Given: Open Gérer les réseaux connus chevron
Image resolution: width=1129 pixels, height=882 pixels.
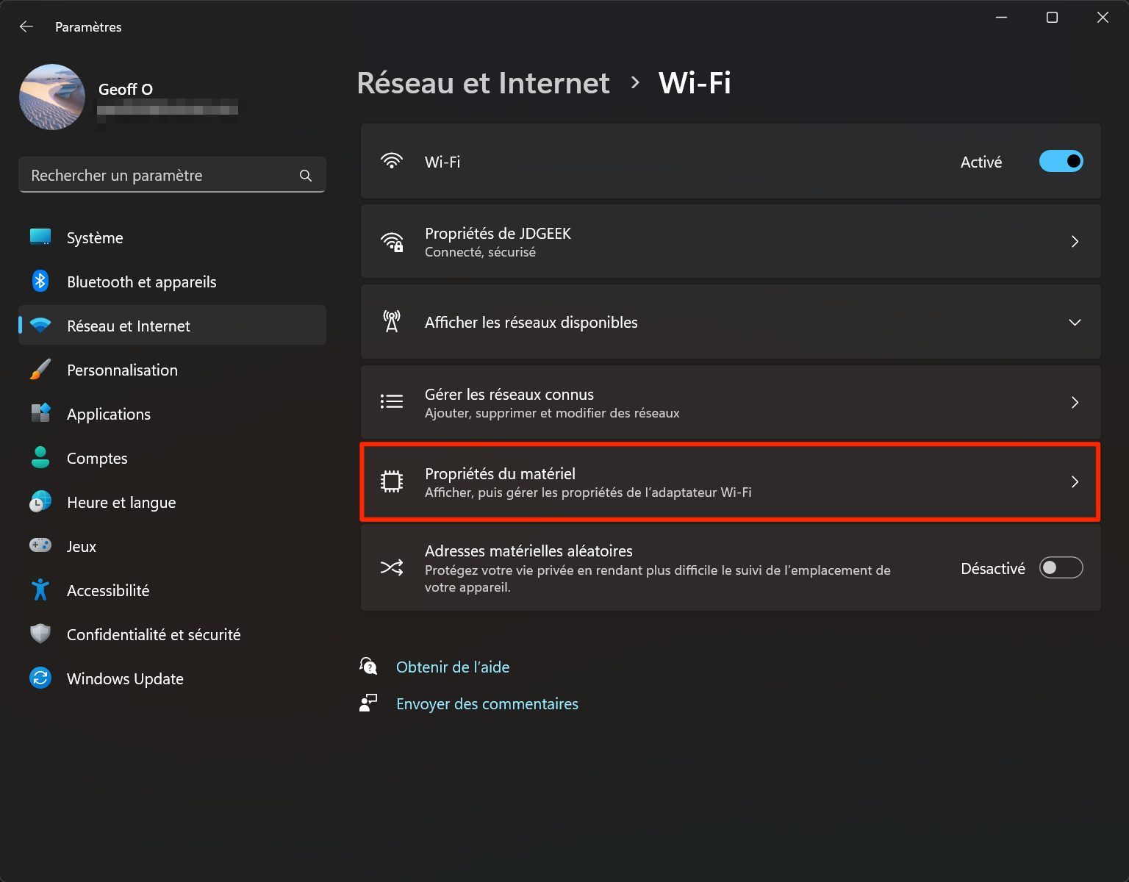Looking at the screenshot, I should point(1075,402).
